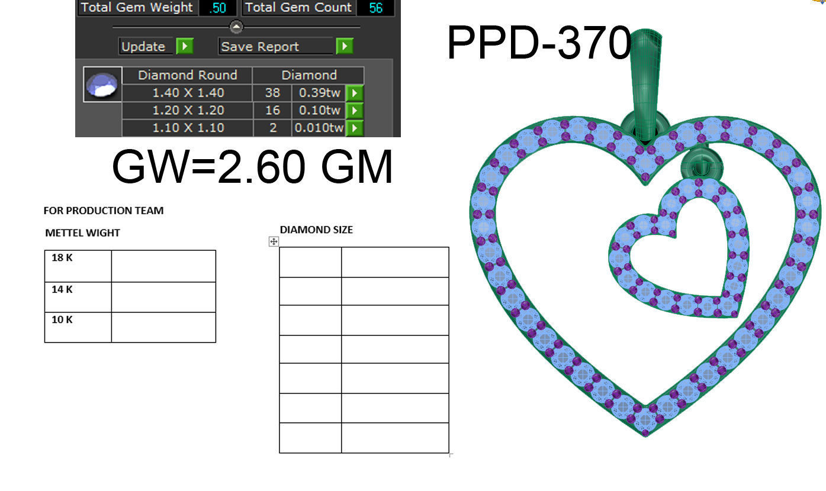Click the Save Report button

point(276,46)
